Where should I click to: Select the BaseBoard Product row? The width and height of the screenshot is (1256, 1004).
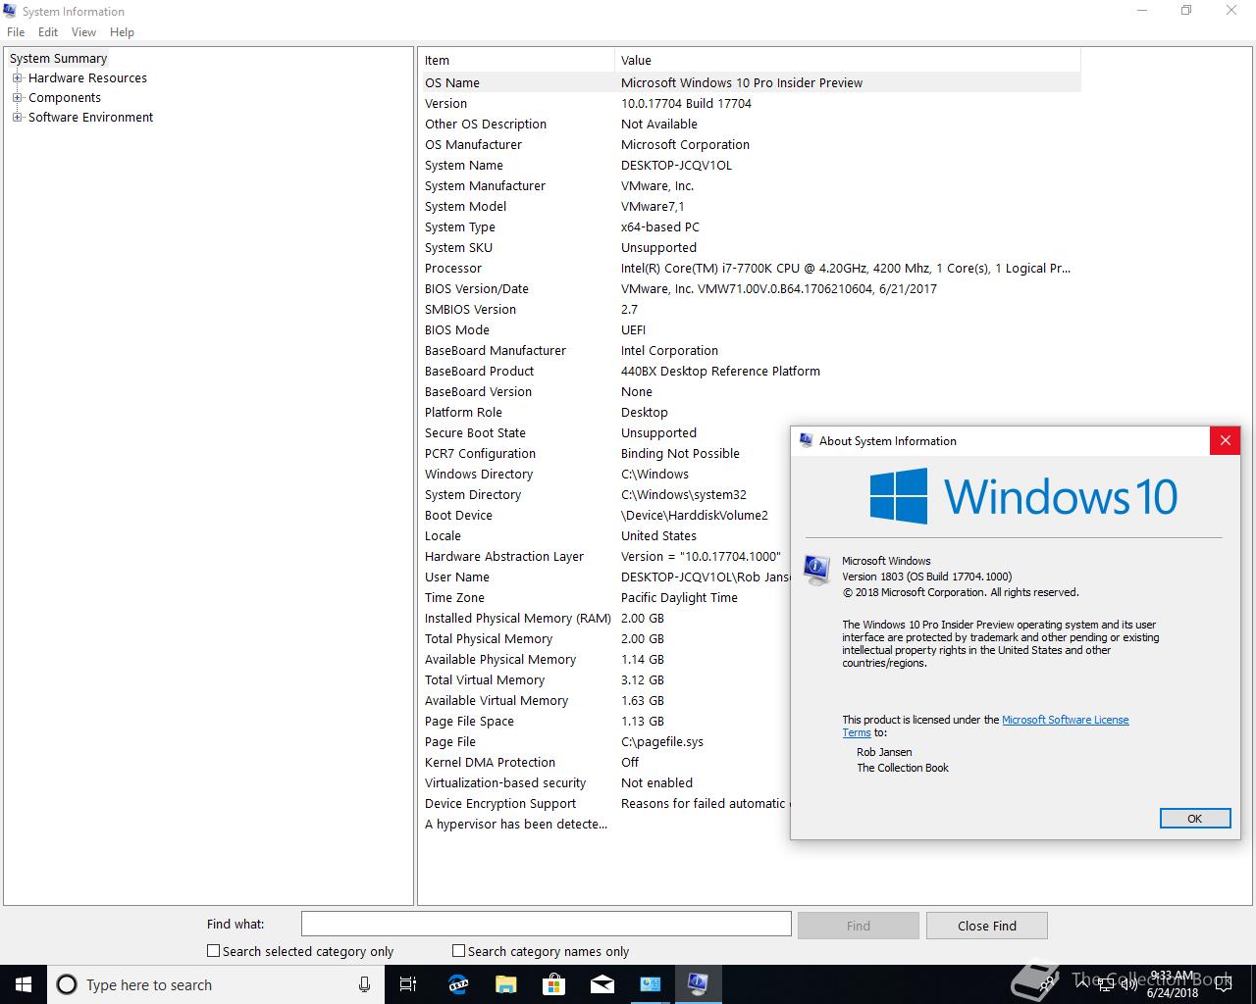click(752, 371)
